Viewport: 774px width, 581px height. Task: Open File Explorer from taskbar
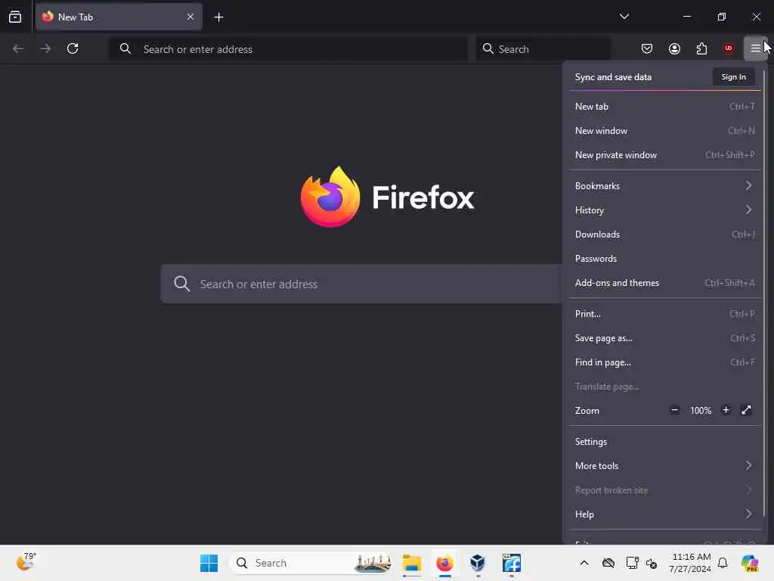pyautogui.click(x=411, y=563)
